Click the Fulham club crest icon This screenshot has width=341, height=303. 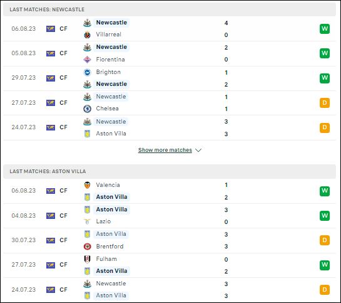87,259
